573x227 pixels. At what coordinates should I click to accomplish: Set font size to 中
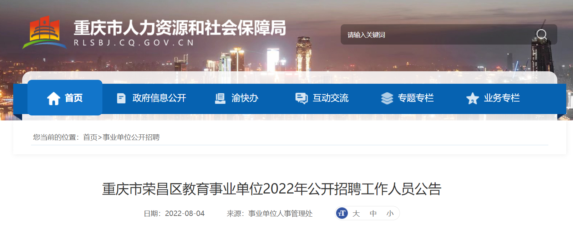[373, 213]
